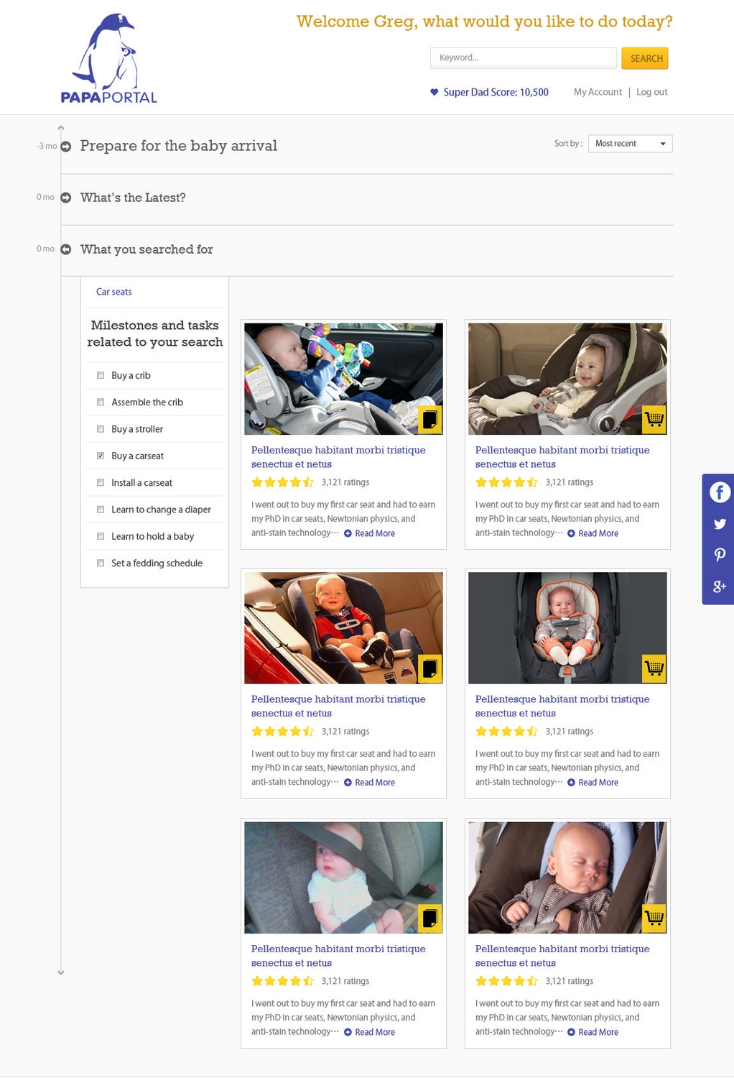Click the SEARCH button
The image size is (734, 1078).
click(644, 58)
